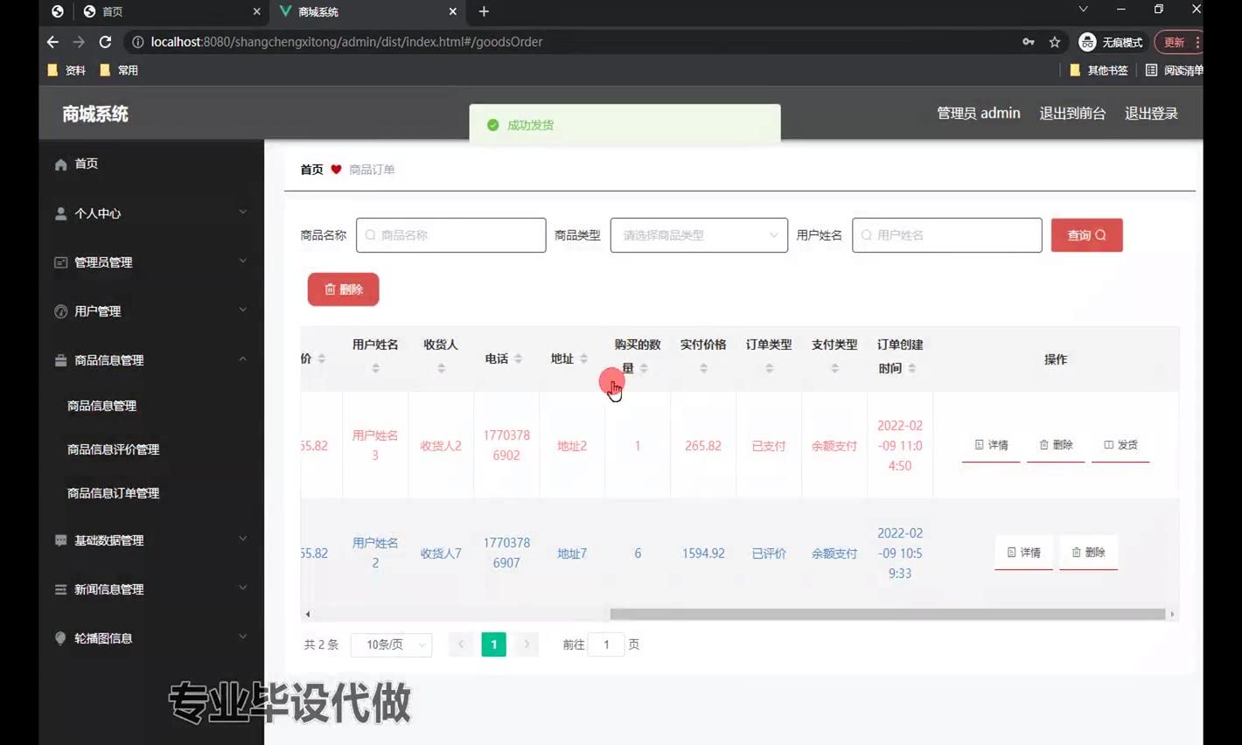Screen dimensions: 1242x745
Task: Switch to the 首页 browser tab
Action: click(x=171, y=11)
